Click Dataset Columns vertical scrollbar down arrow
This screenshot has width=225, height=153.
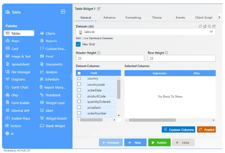tap(119, 115)
